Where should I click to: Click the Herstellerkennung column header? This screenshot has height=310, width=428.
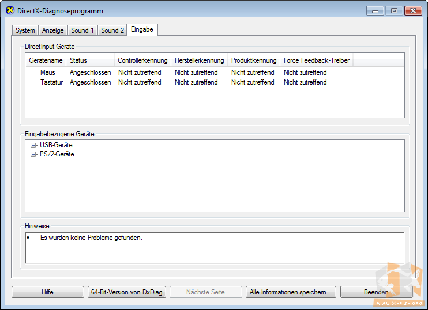199,60
